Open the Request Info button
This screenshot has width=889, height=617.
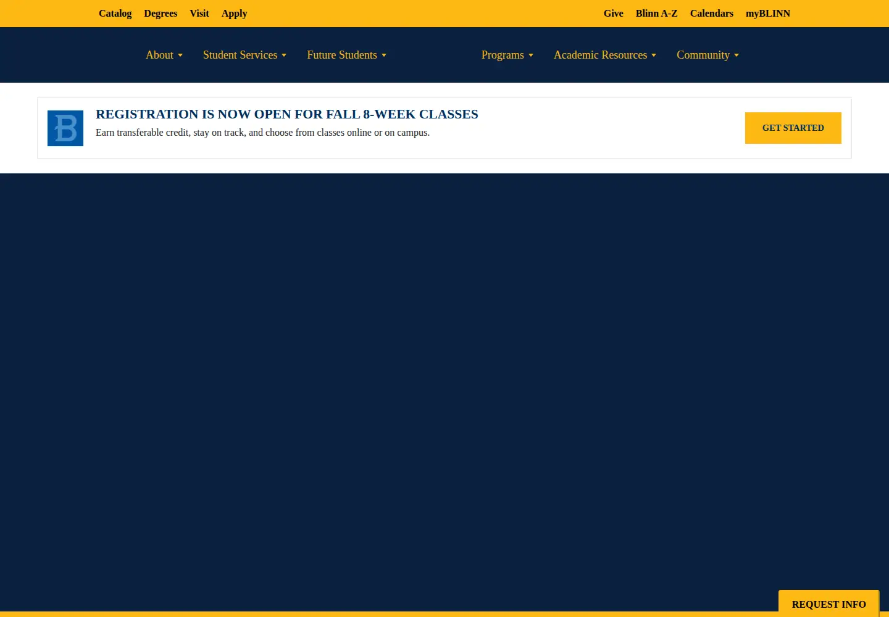point(828,604)
